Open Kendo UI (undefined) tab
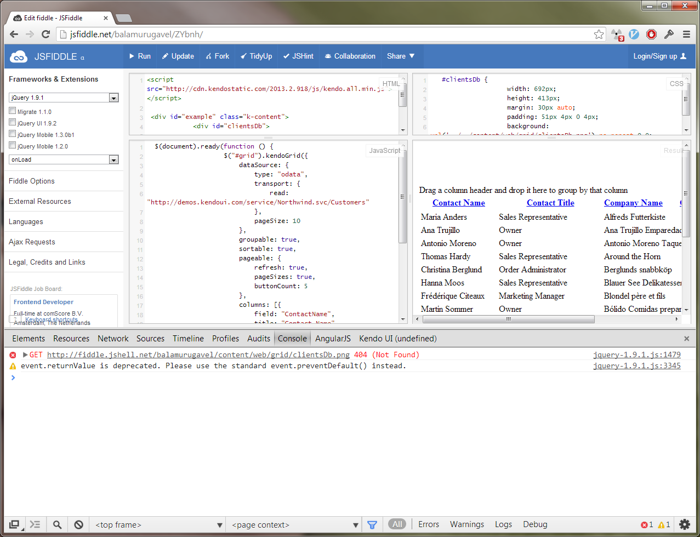The width and height of the screenshot is (700, 537). pyautogui.click(x=397, y=339)
